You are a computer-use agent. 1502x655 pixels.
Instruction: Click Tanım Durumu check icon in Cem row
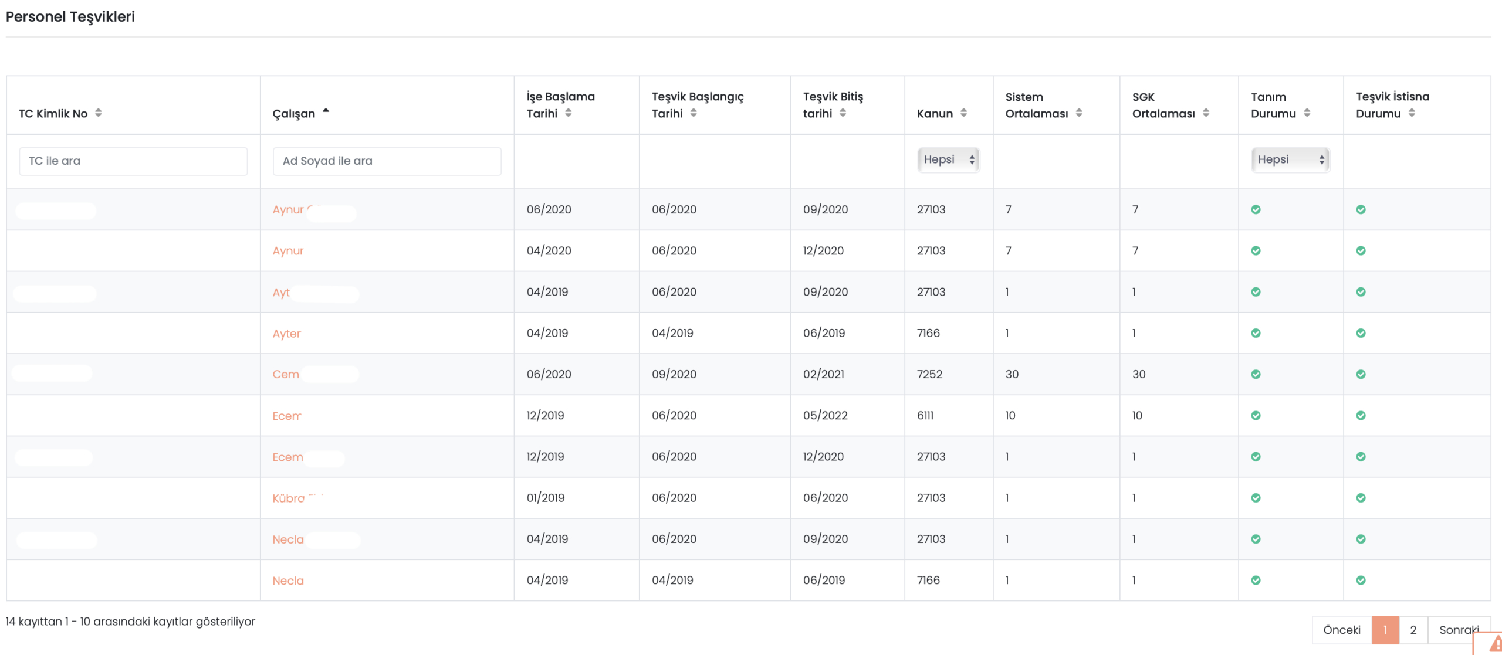(x=1256, y=374)
